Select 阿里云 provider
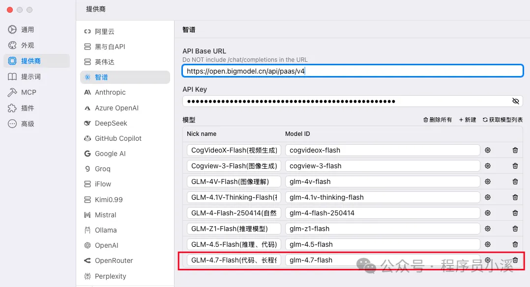The image size is (530, 287). click(x=125, y=31)
